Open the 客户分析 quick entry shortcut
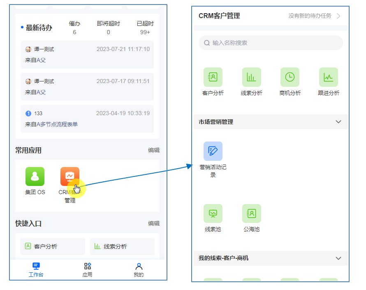This screenshot has height=290, width=366. point(52,246)
